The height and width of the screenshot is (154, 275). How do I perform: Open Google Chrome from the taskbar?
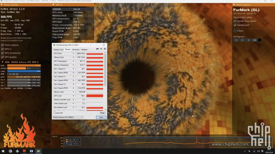10,151
